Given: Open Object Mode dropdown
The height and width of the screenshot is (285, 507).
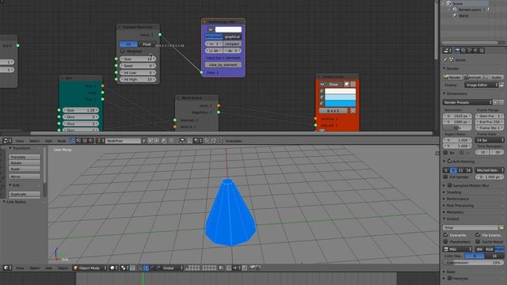Looking at the screenshot, I should pyautogui.click(x=90, y=268).
